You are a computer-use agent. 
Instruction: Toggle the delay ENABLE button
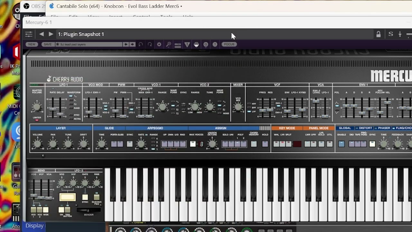(x=342, y=144)
